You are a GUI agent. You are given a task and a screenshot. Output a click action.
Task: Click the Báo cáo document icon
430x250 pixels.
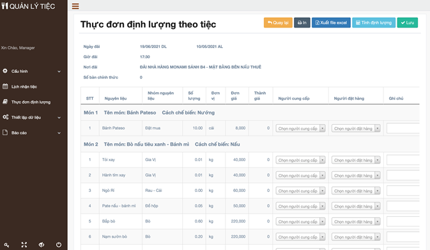(x=5, y=132)
